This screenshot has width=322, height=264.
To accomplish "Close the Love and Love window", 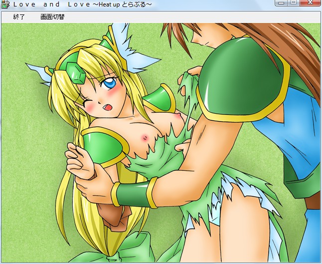I will 311,2.
